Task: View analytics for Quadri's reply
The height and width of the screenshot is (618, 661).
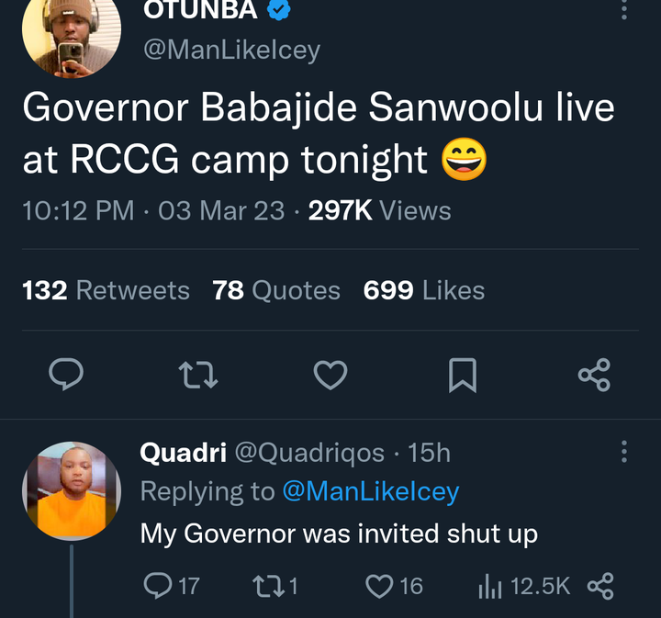Action: pos(490,586)
